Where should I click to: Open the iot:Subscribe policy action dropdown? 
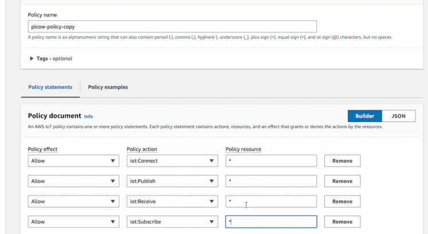[172, 221]
